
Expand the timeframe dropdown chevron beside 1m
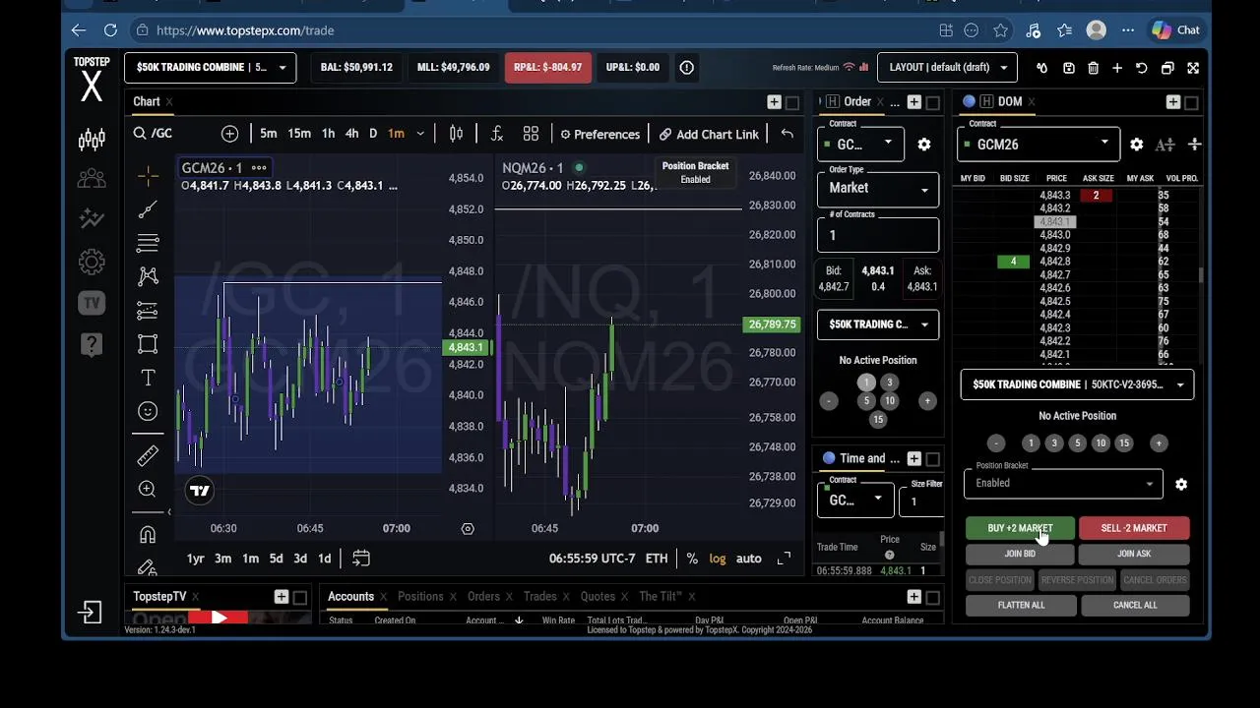(x=420, y=134)
